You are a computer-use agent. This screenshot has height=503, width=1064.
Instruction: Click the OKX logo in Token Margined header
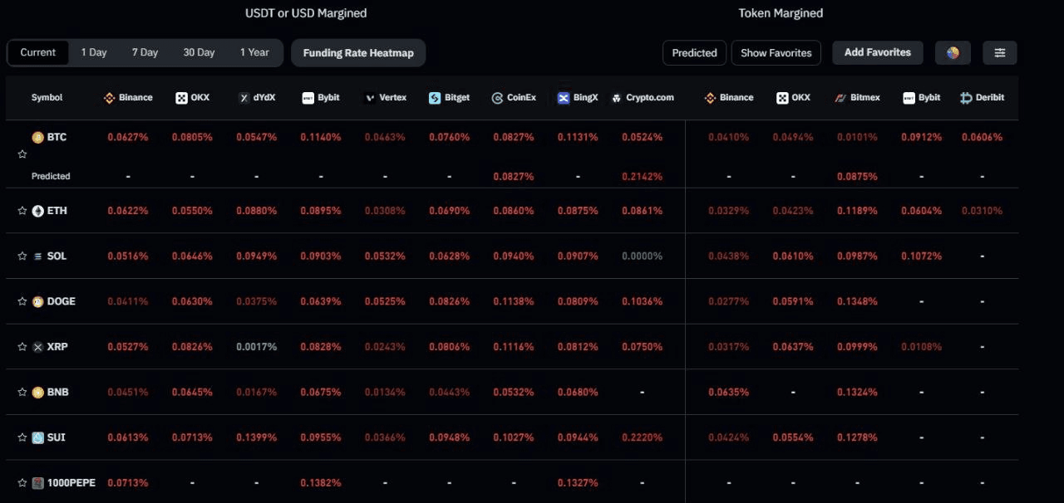782,98
